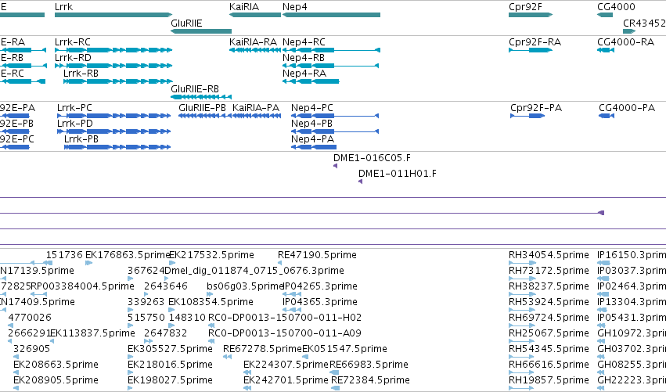This screenshot has height=392, width=666.
Task: Open EST IP04365.3prime label
Action: click(320, 302)
